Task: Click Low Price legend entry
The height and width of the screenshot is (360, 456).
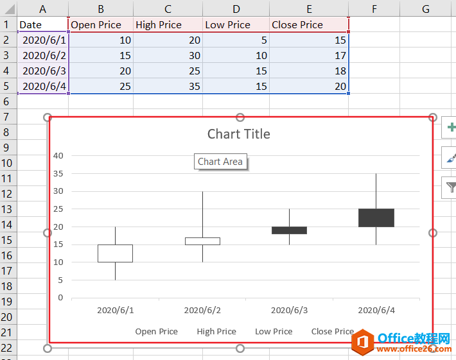Action: [274, 332]
